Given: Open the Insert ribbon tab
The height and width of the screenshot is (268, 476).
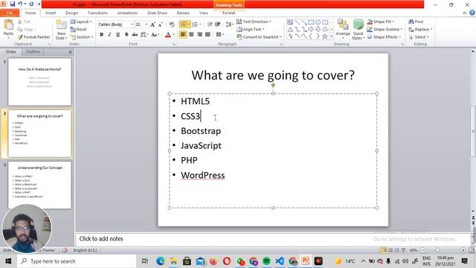Looking at the screenshot, I should click(51, 13).
